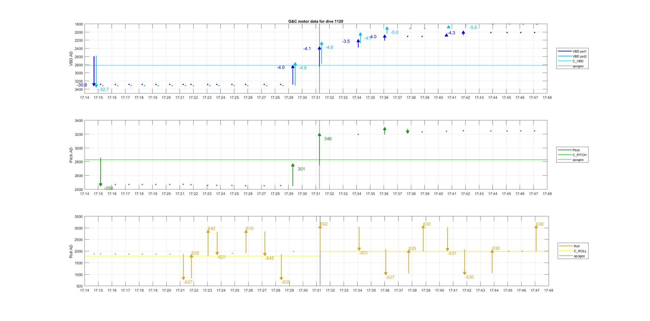Click the 'Pitch AD' y-axis label
The image size is (650, 321).
[x=71, y=155]
